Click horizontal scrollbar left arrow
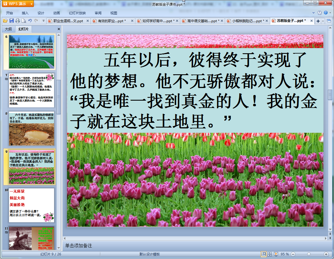 pos(64,238)
